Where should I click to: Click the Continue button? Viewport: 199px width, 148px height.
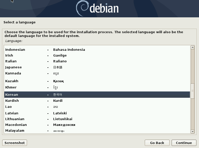[184, 143]
